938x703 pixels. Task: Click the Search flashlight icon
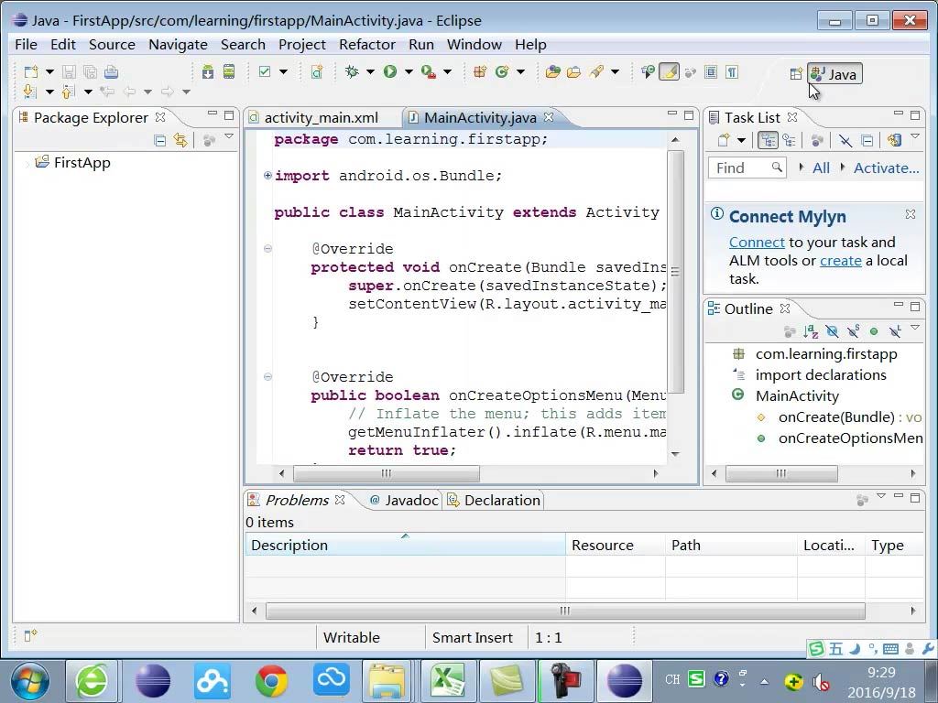596,72
